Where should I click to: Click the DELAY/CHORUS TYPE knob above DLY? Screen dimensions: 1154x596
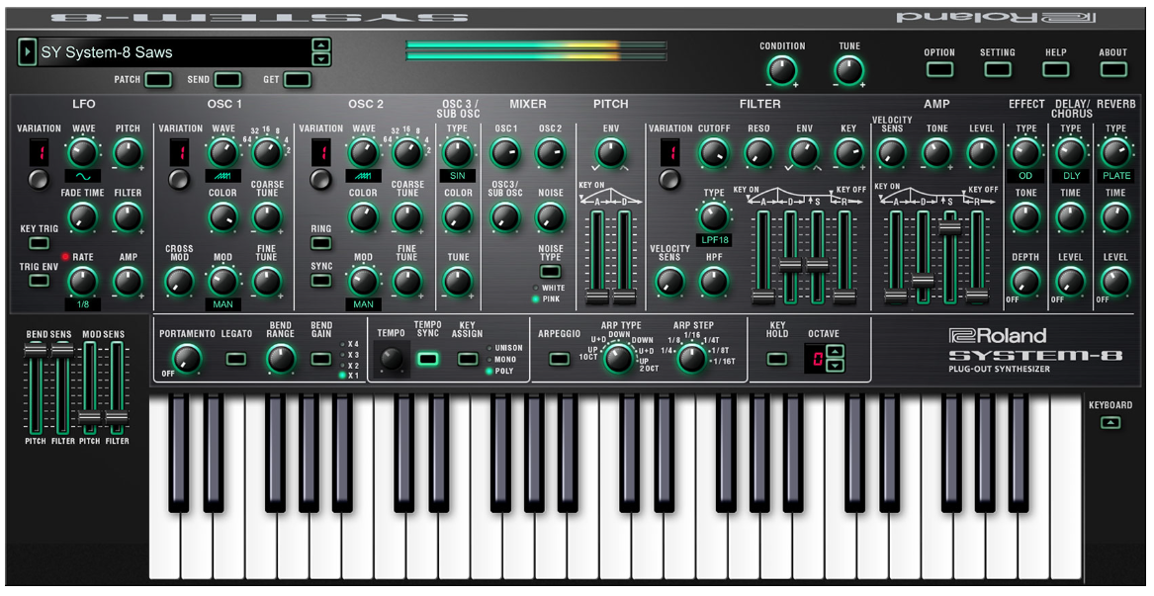coord(1070,153)
